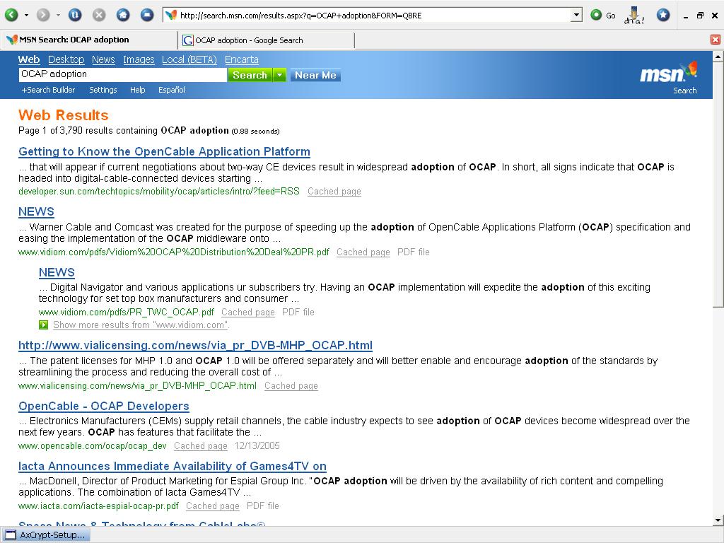The width and height of the screenshot is (724, 543).
Task: Open the first NEWS result link
Action: click(36, 211)
